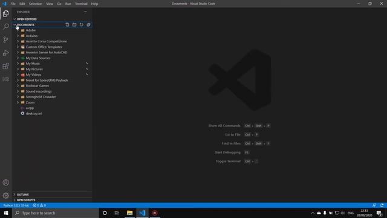Open the File menu
387x218 pixels.
pyautogui.click(x=13, y=4)
